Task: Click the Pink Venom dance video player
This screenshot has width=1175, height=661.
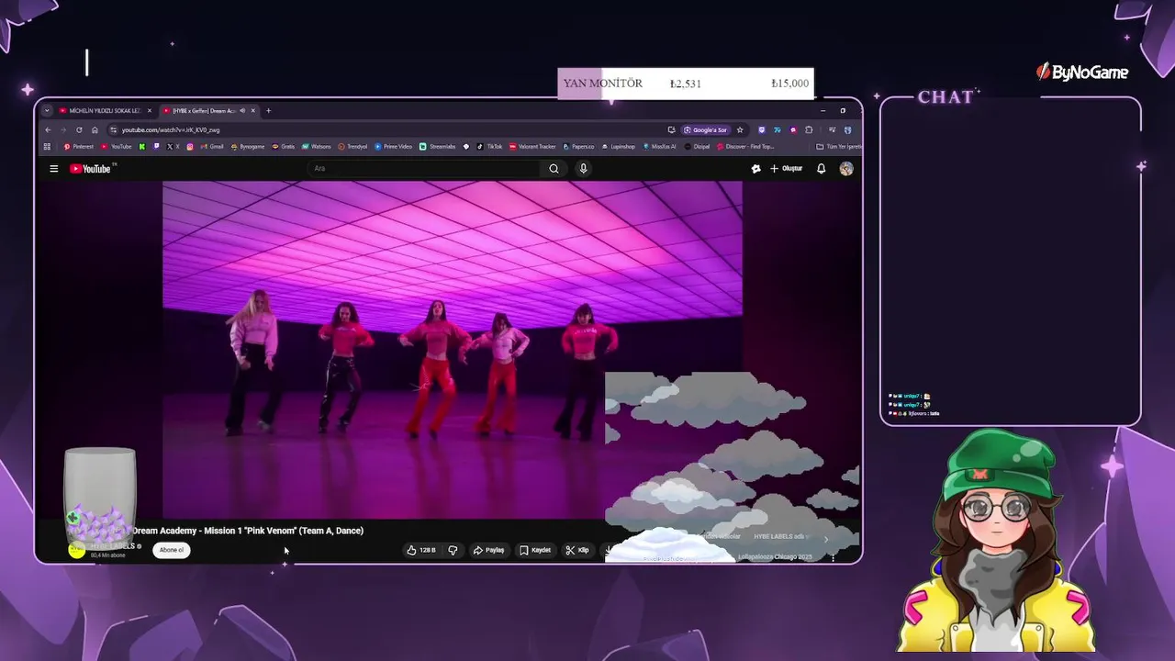Action: pos(453,350)
